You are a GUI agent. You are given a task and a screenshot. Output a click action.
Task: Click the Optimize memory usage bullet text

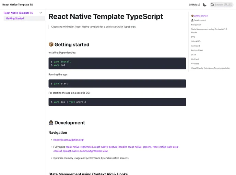(x=91, y=158)
